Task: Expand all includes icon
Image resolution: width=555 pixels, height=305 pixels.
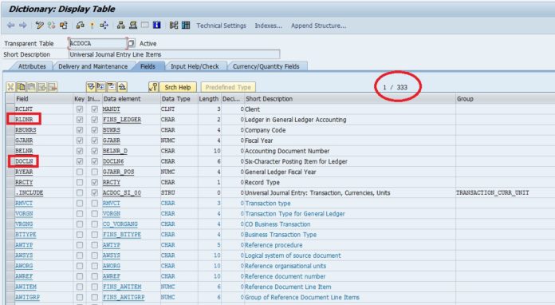Action: 91,87
